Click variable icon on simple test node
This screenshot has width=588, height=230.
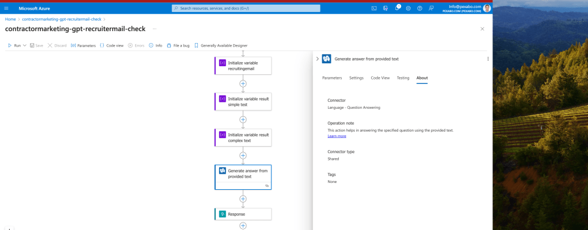tap(223, 98)
